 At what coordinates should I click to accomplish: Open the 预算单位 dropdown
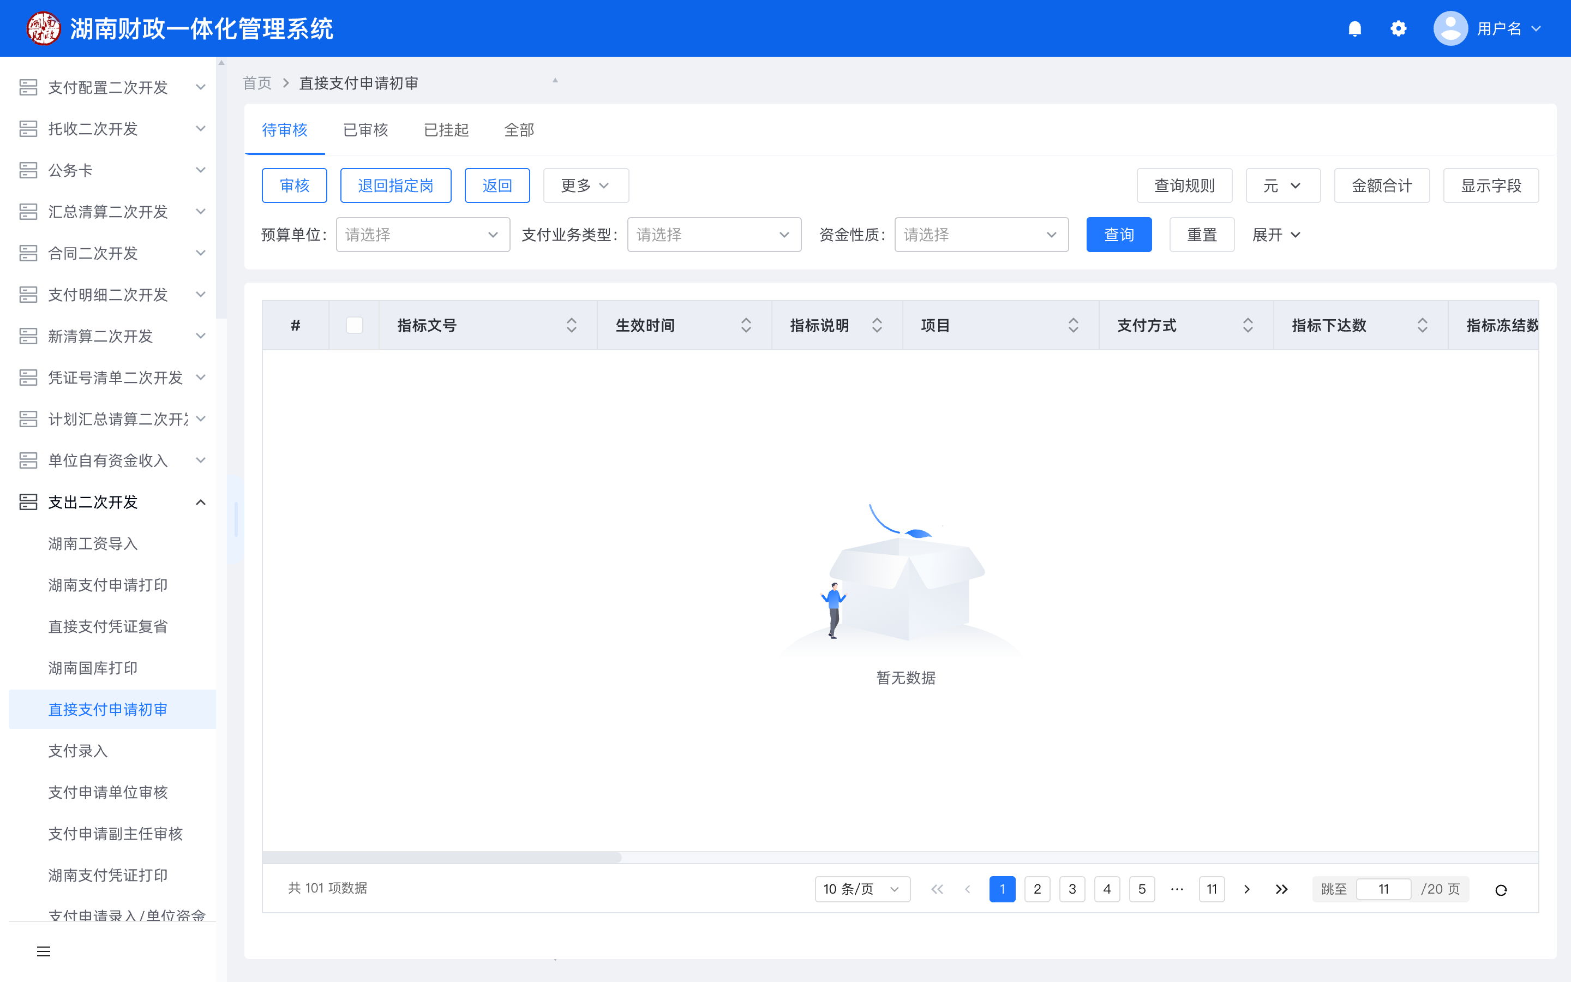pyautogui.click(x=423, y=235)
